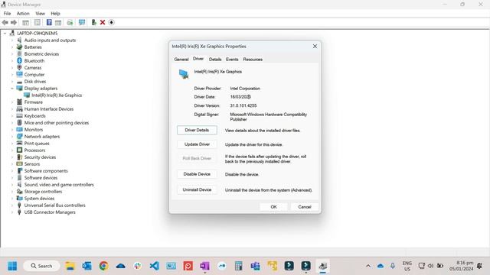490x275 pixels.
Task: Select the Security devices tree row
Action: point(40,157)
